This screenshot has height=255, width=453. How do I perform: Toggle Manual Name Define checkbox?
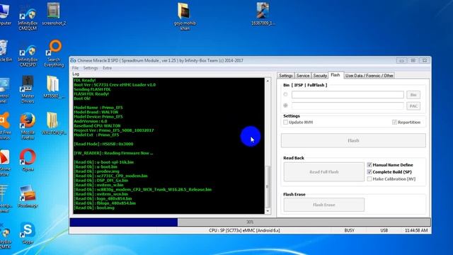point(369,165)
